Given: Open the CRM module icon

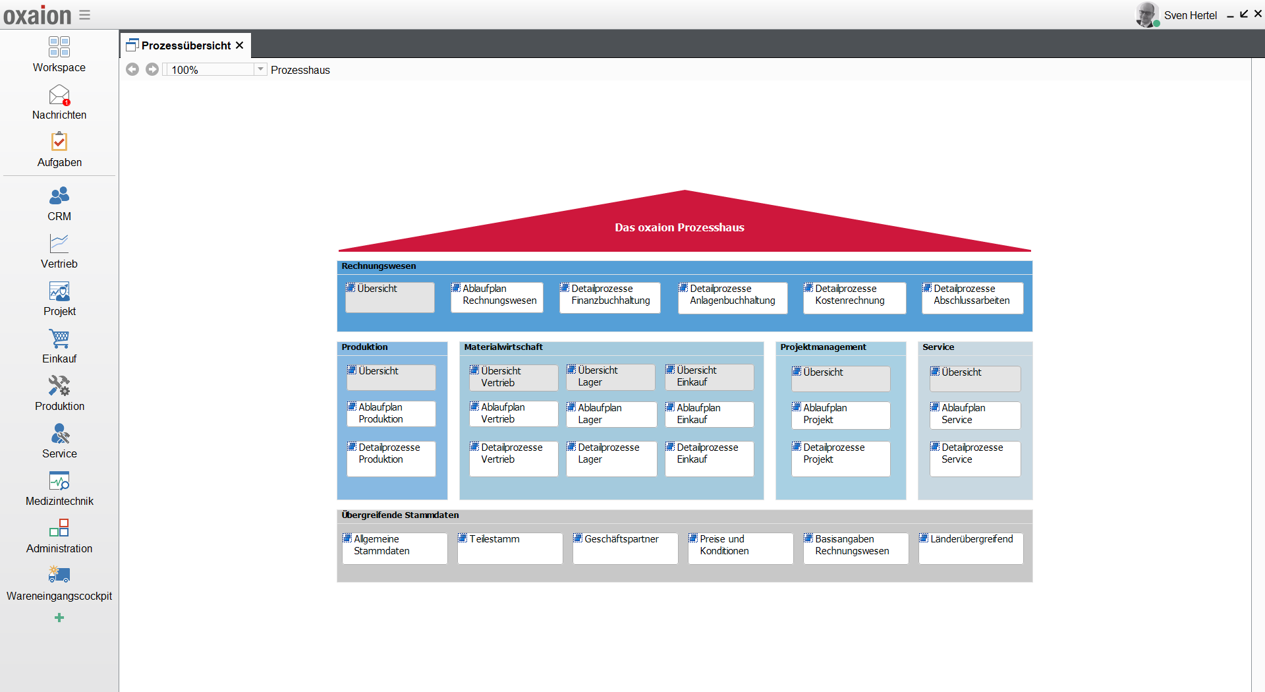Looking at the screenshot, I should click(x=59, y=196).
